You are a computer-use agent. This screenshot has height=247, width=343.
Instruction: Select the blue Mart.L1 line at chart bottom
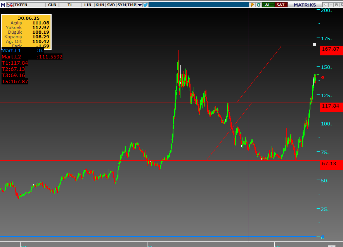coord(158,237)
